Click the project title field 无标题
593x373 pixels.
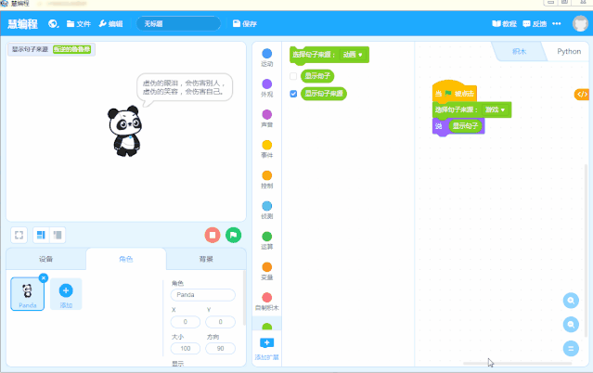click(x=178, y=24)
